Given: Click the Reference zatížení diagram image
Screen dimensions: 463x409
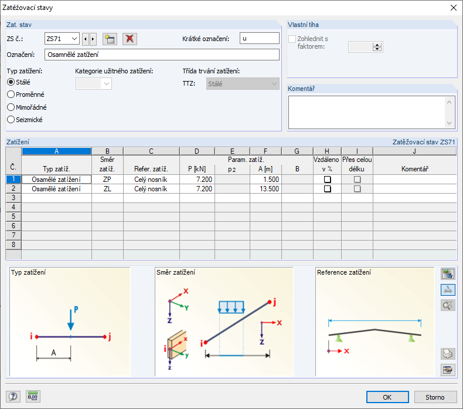Looking at the screenshot, I should (x=375, y=322).
